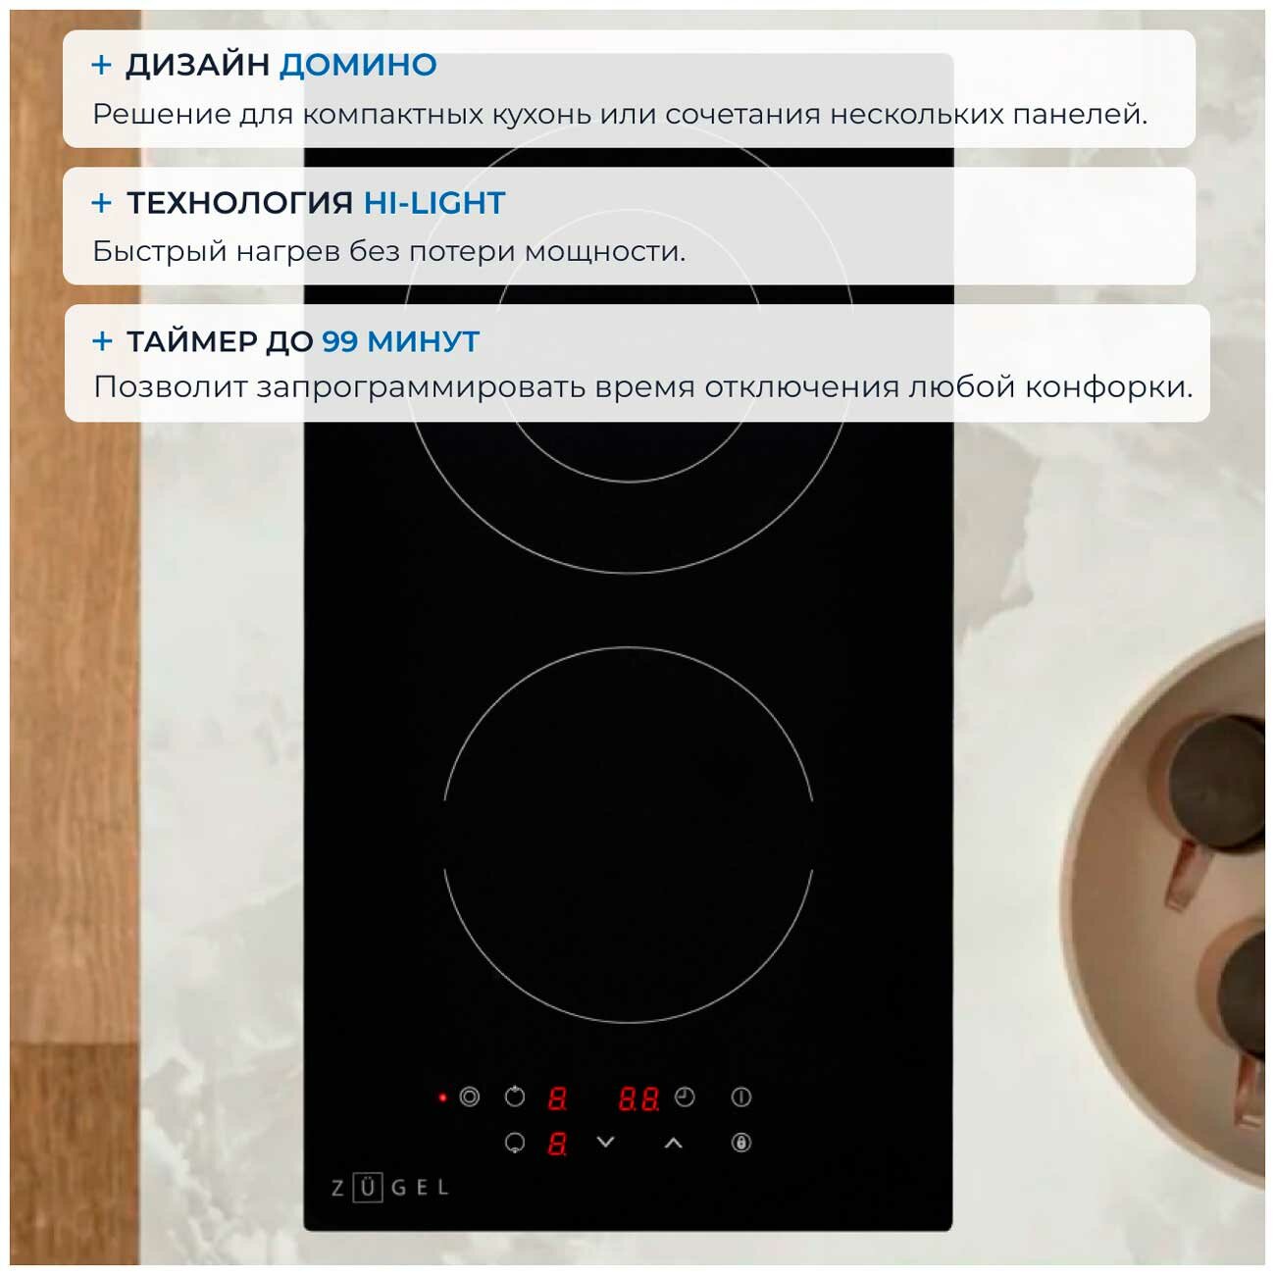The image size is (1275, 1275).
Task: Click the red indicator dot on panel
Action: tap(442, 1097)
